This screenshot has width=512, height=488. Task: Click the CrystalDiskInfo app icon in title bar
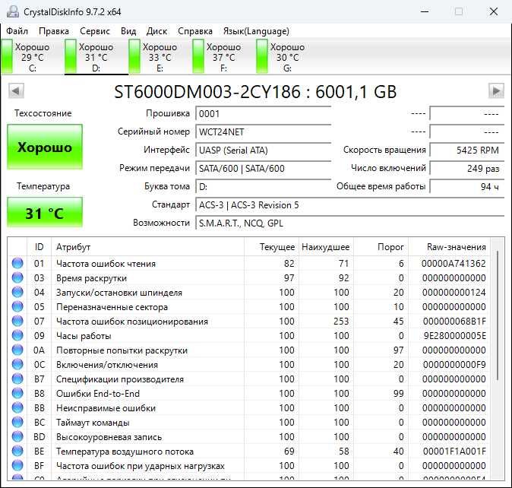point(13,11)
